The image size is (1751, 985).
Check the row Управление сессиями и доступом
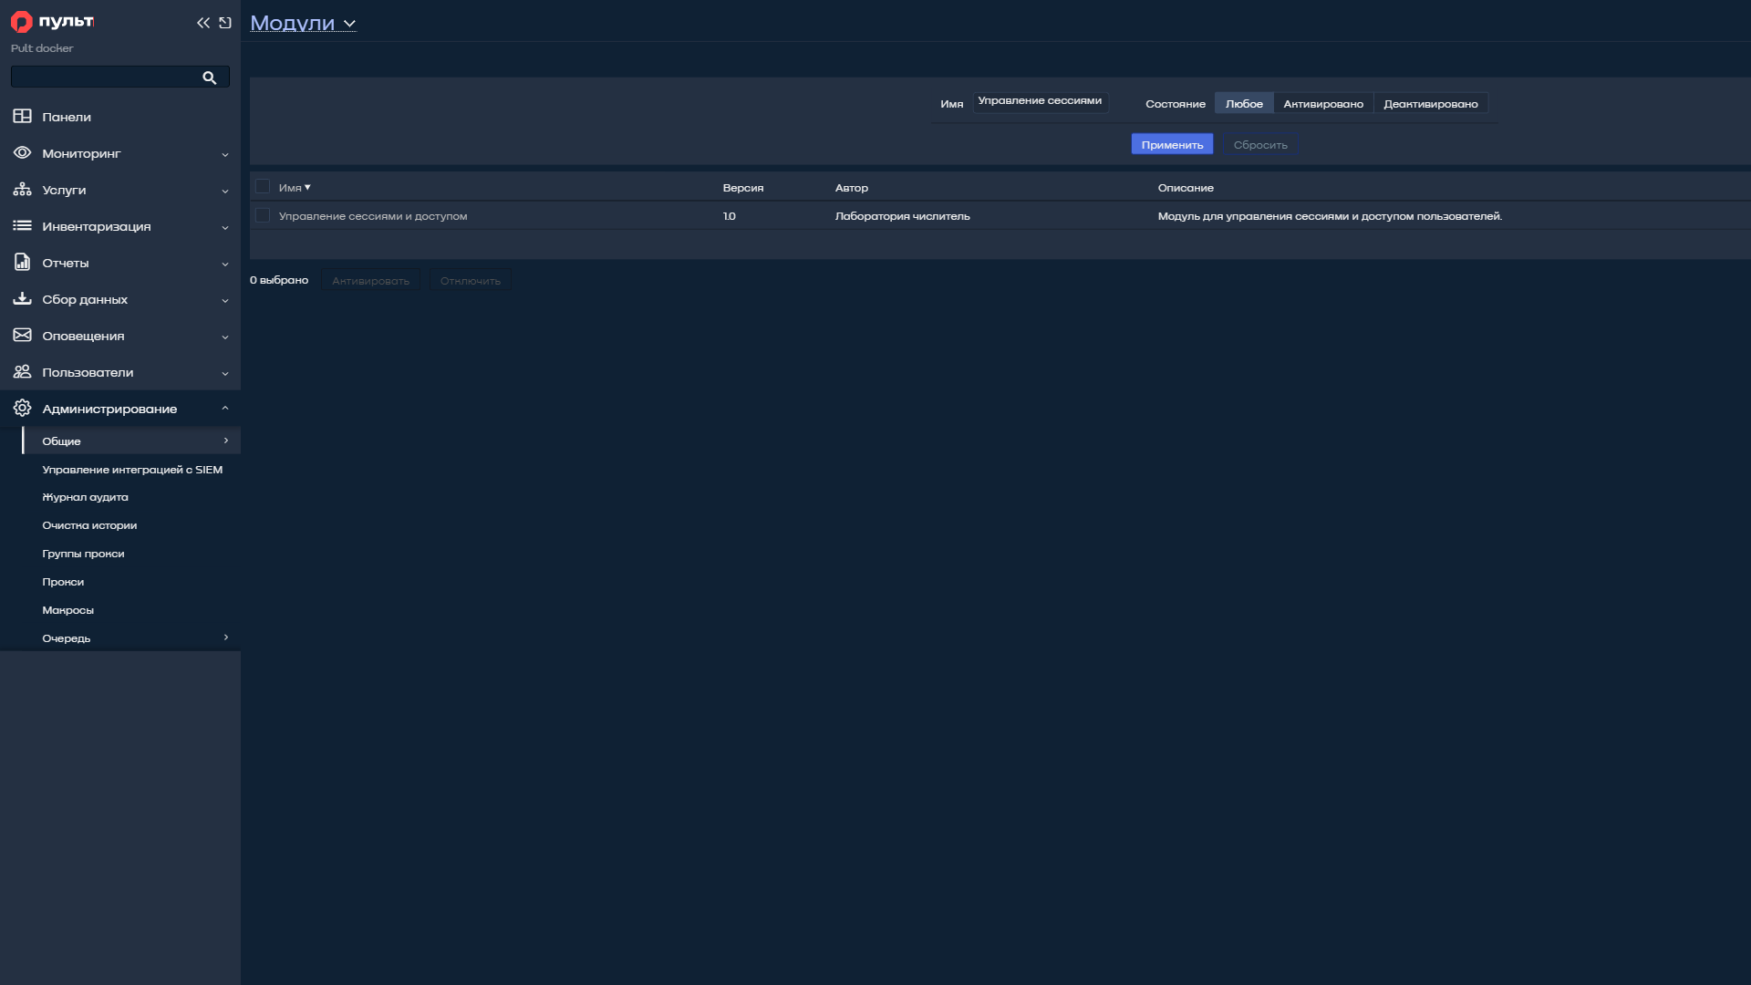[263, 216]
